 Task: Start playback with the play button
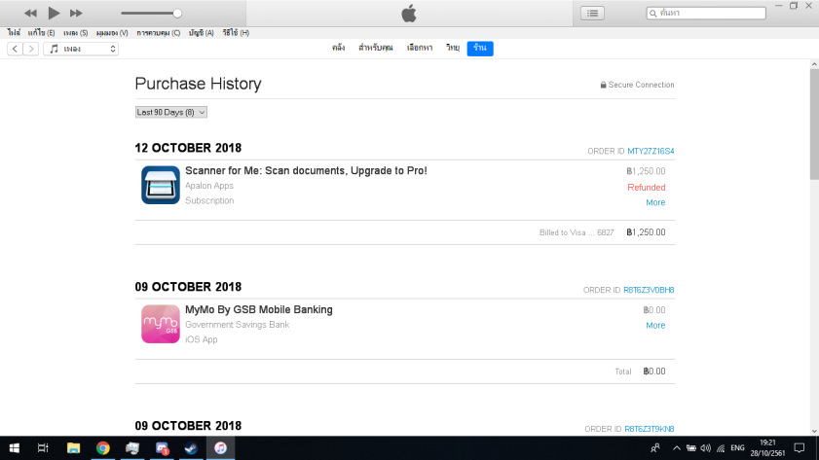tap(54, 13)
